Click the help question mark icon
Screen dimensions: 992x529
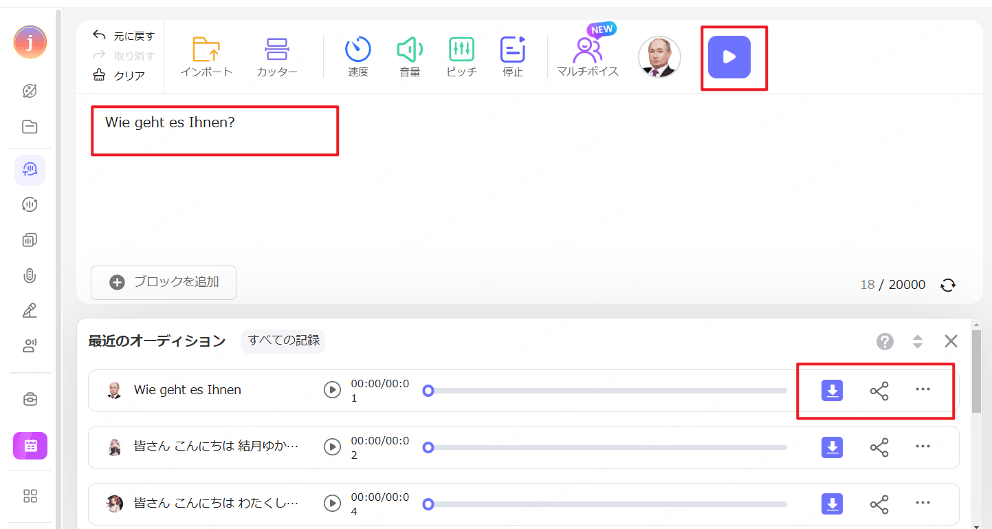pyautogui.click(x=885, y=341)
